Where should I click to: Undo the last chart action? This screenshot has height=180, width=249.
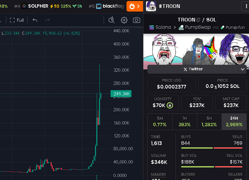pos(35,20)
